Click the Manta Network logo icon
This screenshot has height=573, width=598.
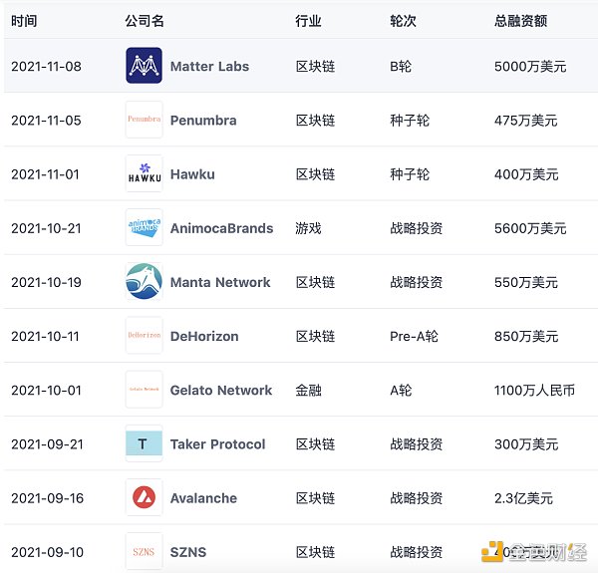tap(144, 281)
